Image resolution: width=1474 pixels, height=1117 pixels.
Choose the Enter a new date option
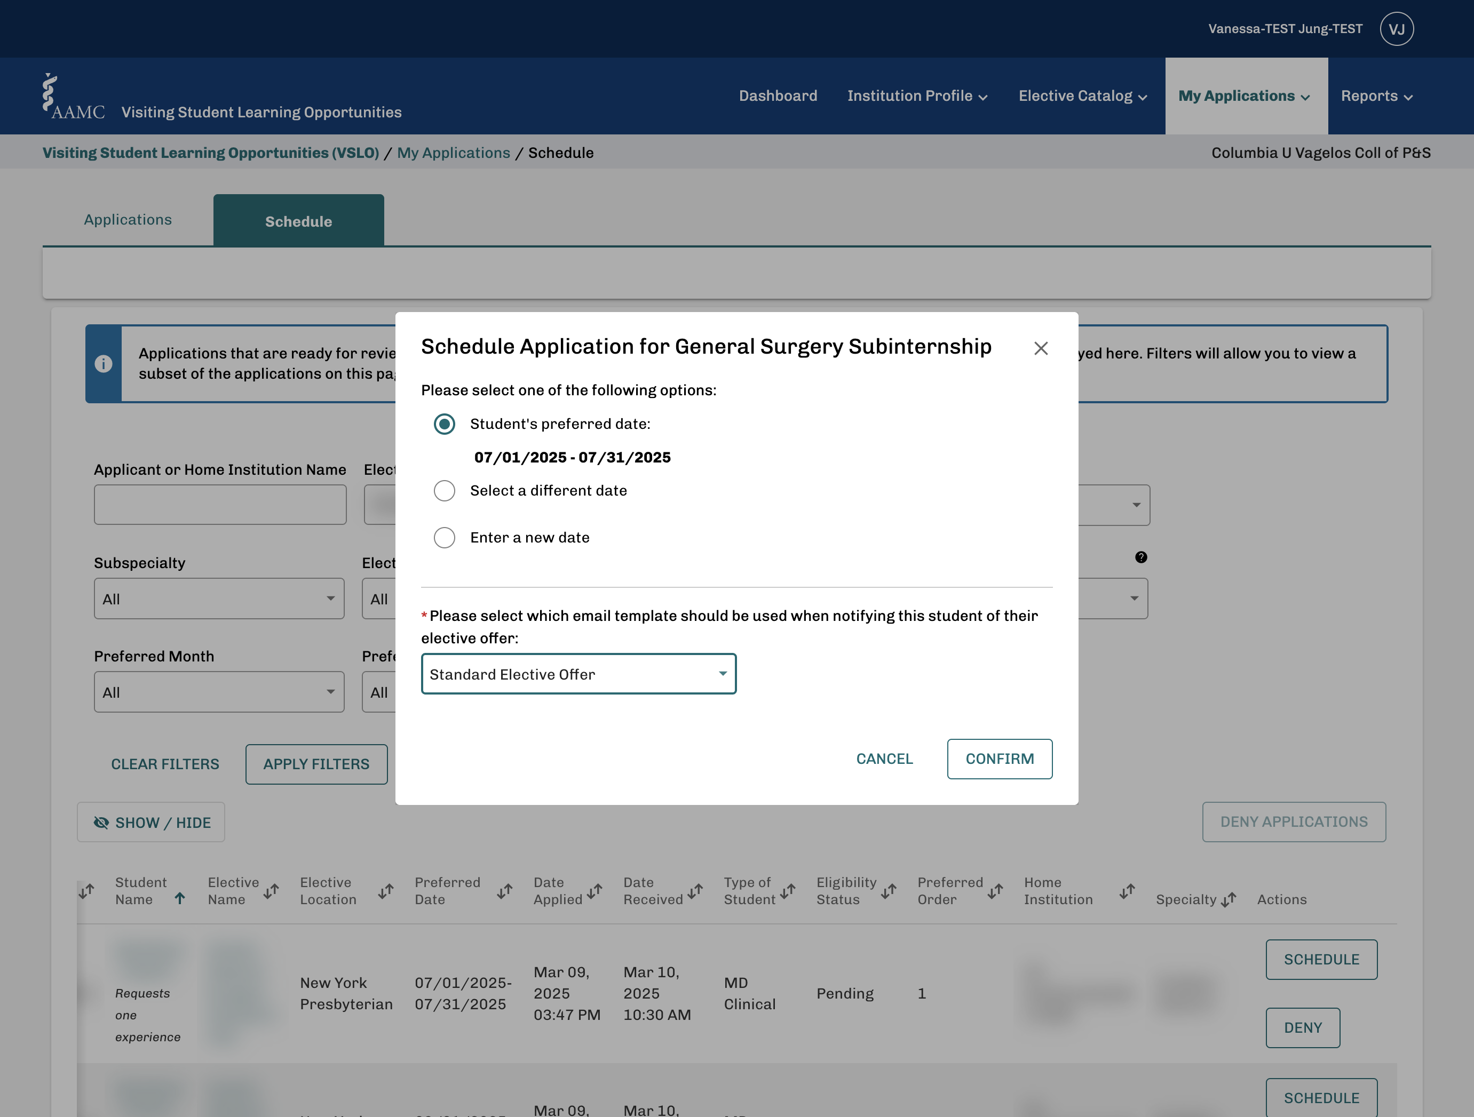tap(445, 538)
